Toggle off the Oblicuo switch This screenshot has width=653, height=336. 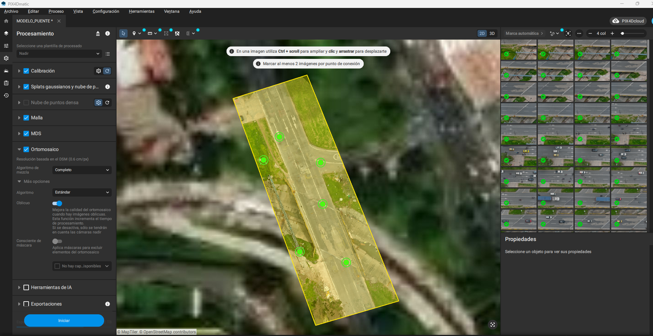pos(57,203)
